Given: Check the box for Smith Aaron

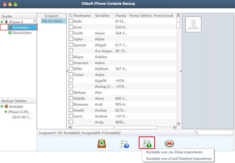Looking at the screenshot, I should coord(71,33).
